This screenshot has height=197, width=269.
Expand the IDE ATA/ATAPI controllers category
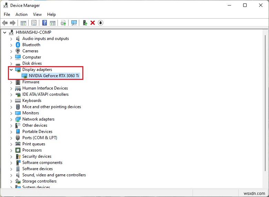tap(11, 95)
